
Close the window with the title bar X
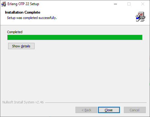(143, 4)
